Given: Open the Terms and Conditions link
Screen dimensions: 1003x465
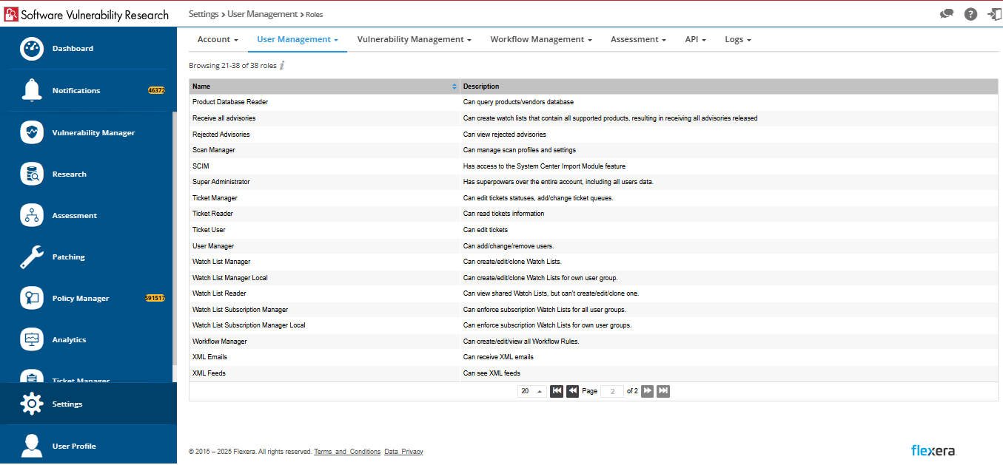Looking at the screenshot, I should point(347,452).
